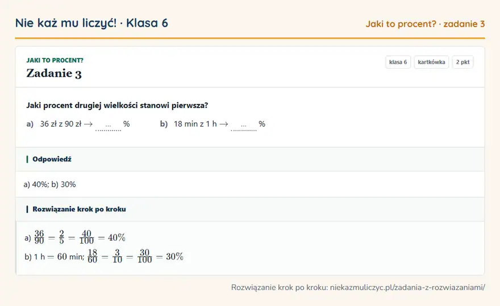The image size is (500, 306).
Task: Click the 'Zadanie 3' heading
Action: pyautogui.click(x=54, y=74)
